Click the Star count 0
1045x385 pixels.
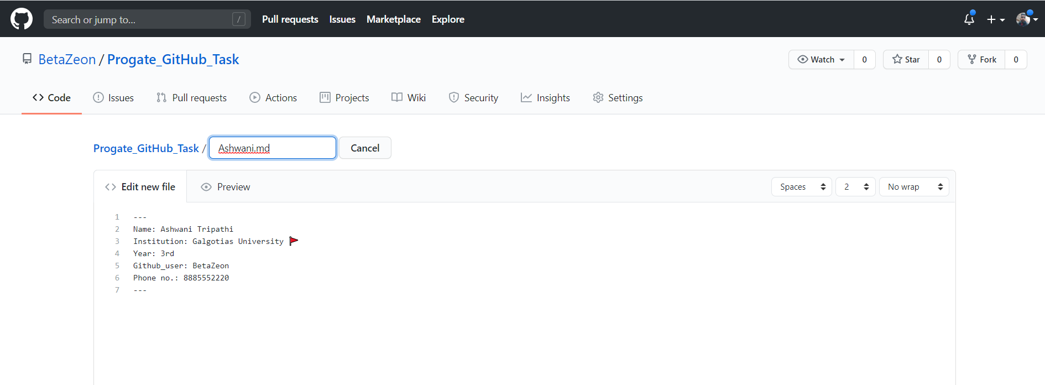point(939,59)
